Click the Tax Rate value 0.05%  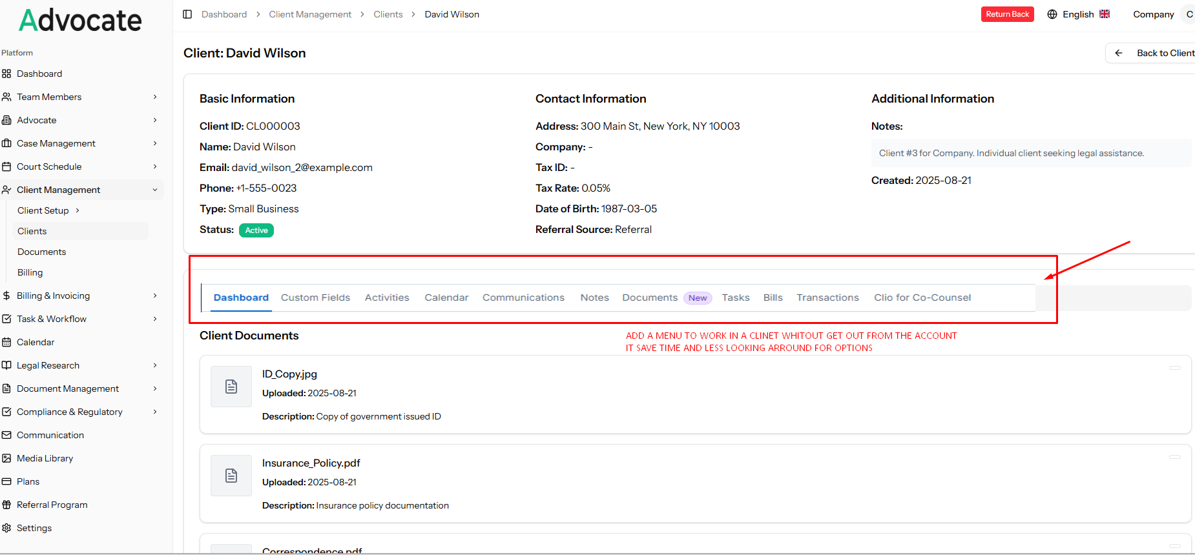tap(596, 188)
